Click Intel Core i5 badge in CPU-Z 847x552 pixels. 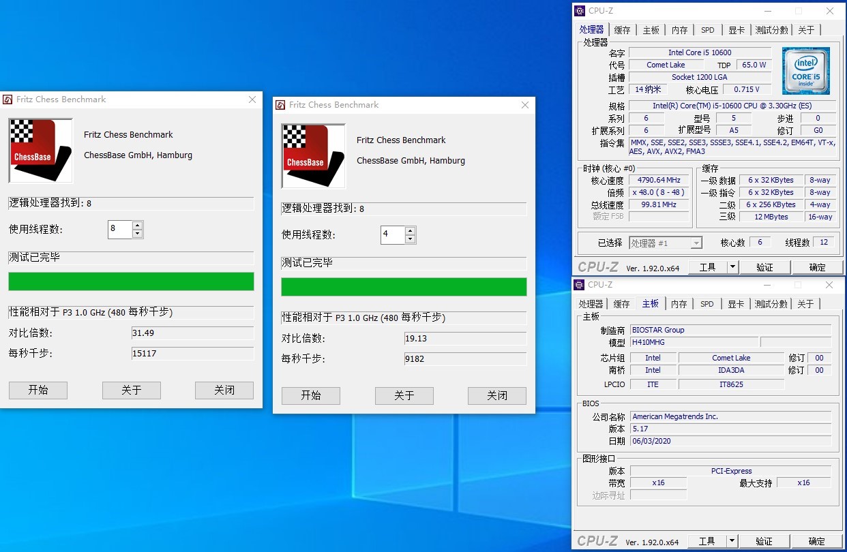806,71
